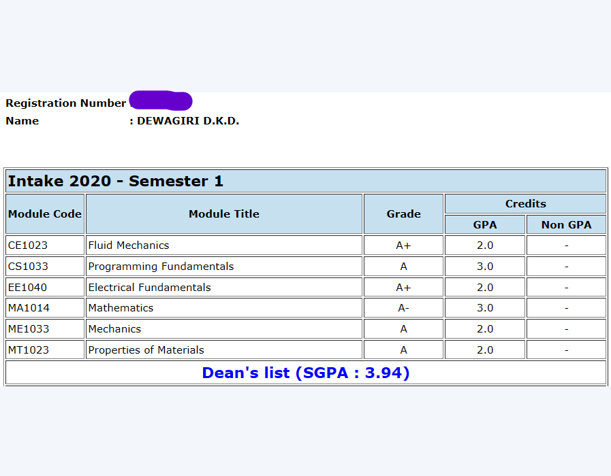Click the Electrical Fundamentals module title
The width and height of the screenshot is (611, 476).
pyautogui.click(x=150, y=287)
